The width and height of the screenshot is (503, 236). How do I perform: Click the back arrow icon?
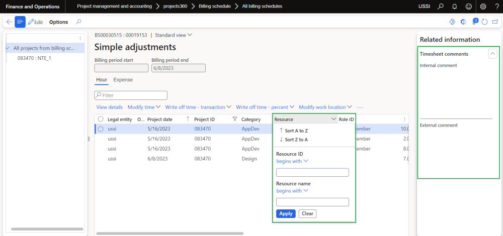9,22
